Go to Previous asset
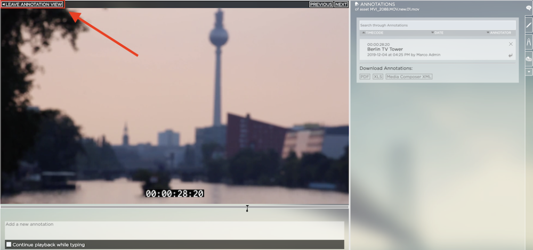This screenshot has height=250, width=533. (x=321, y=4)
